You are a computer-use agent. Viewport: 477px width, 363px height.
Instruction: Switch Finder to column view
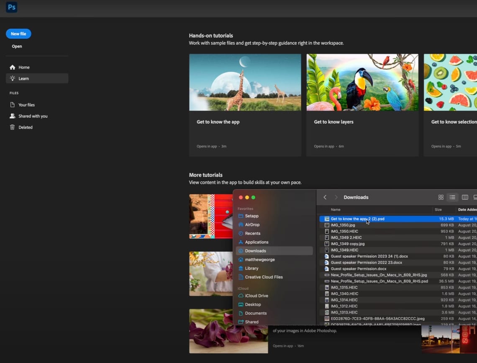[x=465, y=197]
